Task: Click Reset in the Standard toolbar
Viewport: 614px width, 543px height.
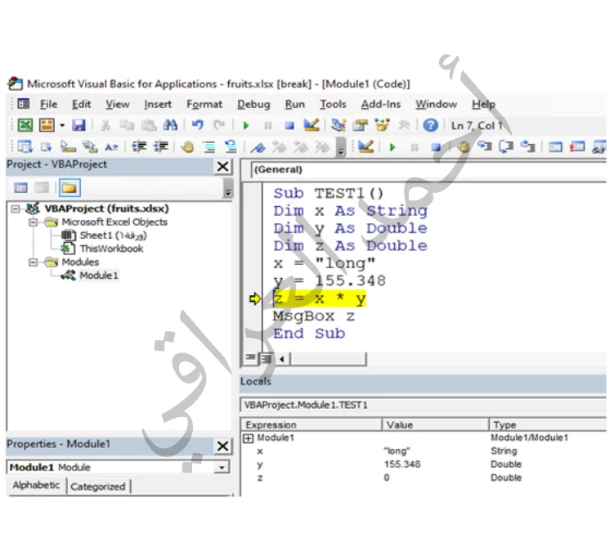Action: 289,126
